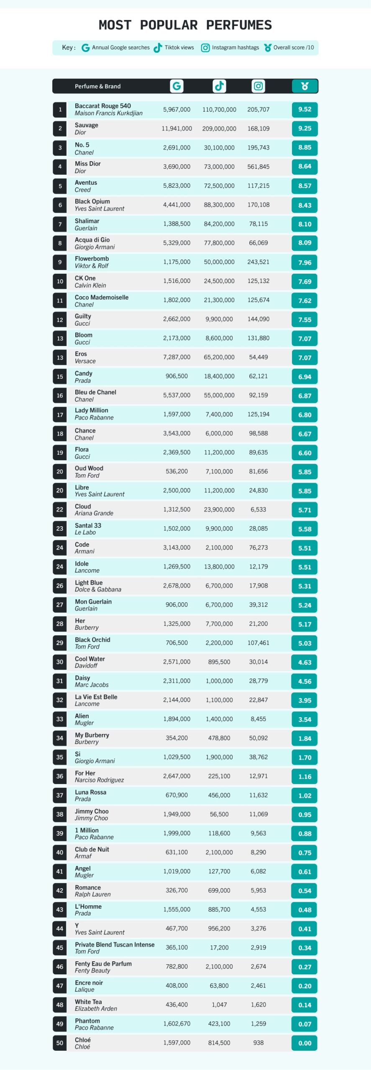The image size is (371, 1070).
Task: Click the 'MOST POPULAR PERFUMES' title
Action: click(x=185, y=25)
